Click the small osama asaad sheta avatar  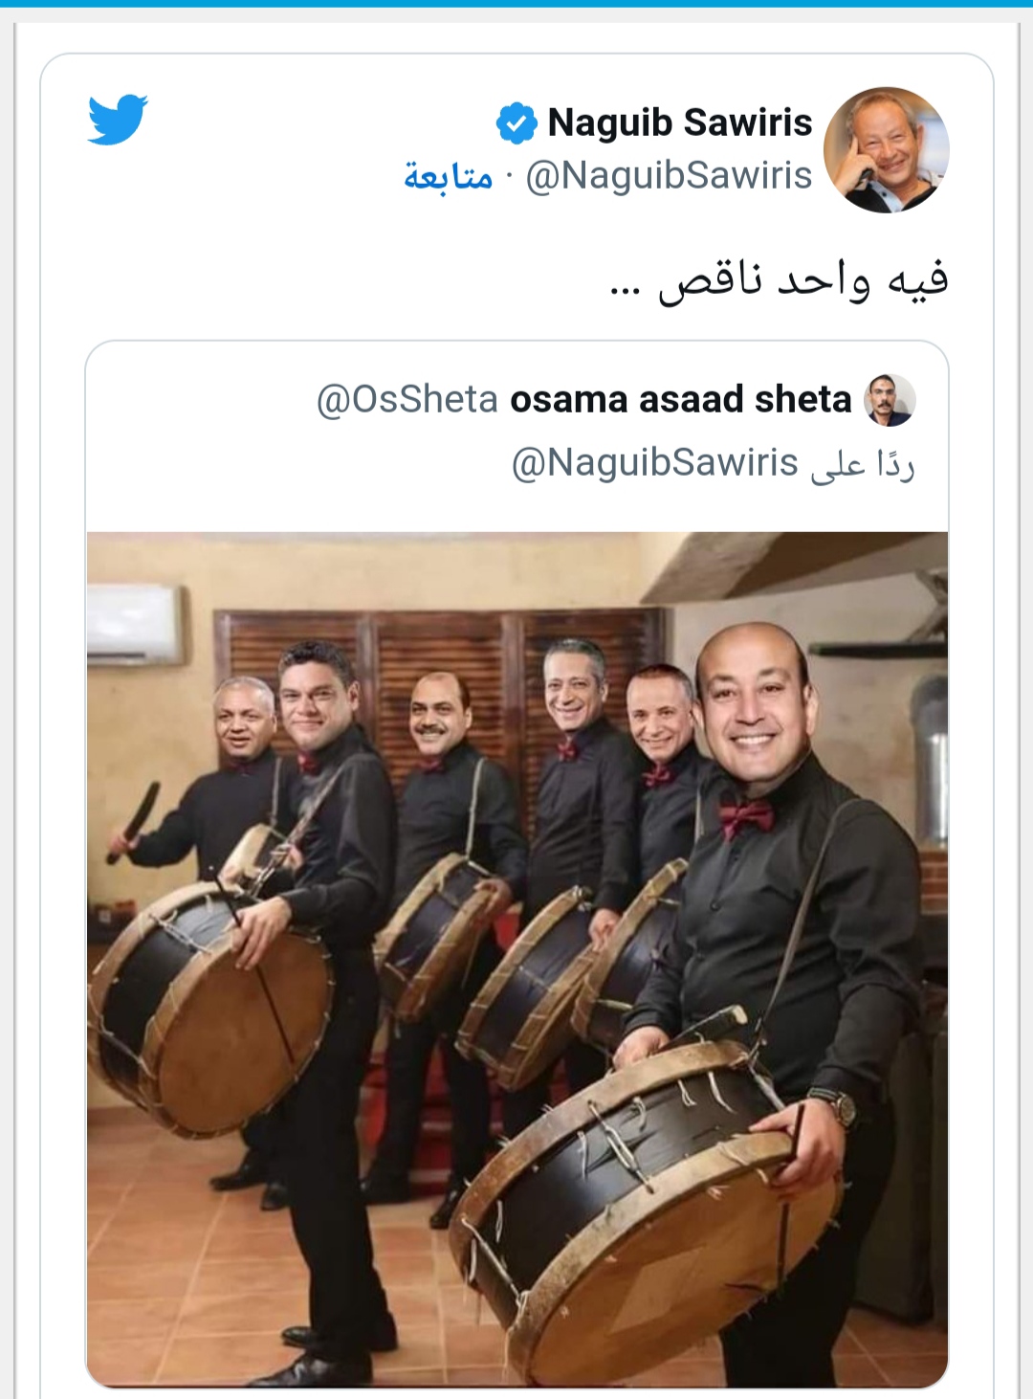[890, 400]
